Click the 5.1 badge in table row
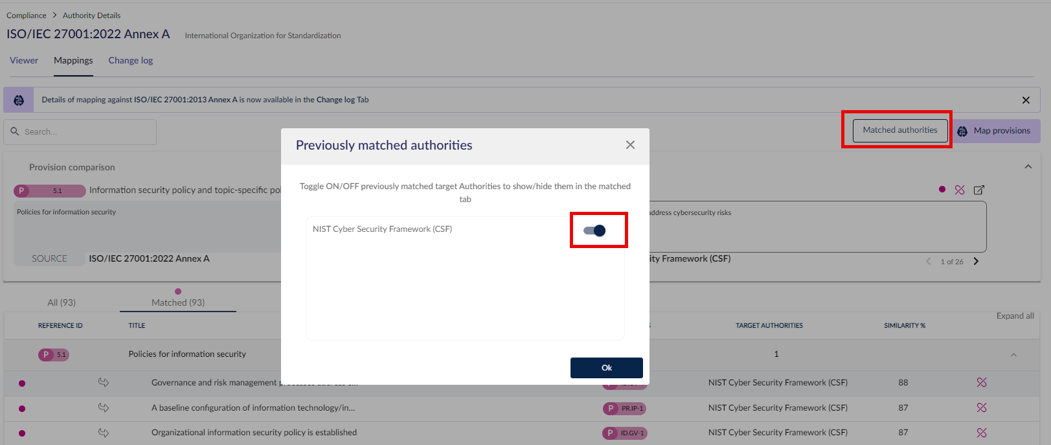 (x=54, y=355)
